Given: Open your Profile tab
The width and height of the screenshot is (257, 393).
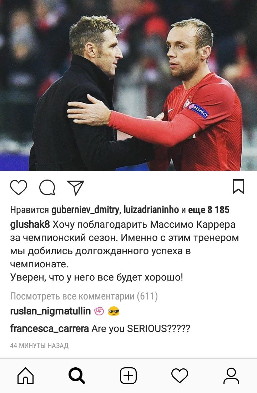Looking at the screenshot, I should (x=231, y=376).
